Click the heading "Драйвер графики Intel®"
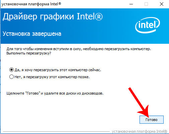This screenshot has width=169, height=134. tap(53, 16)
